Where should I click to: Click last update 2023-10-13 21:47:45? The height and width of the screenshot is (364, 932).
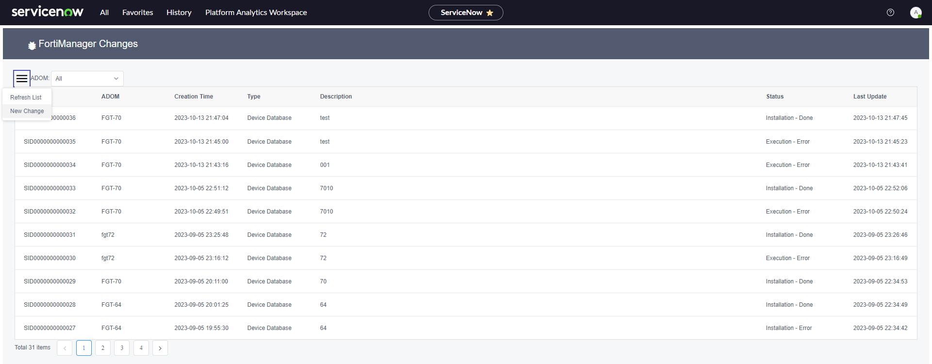pyautogui.click(x=881, y=118)
